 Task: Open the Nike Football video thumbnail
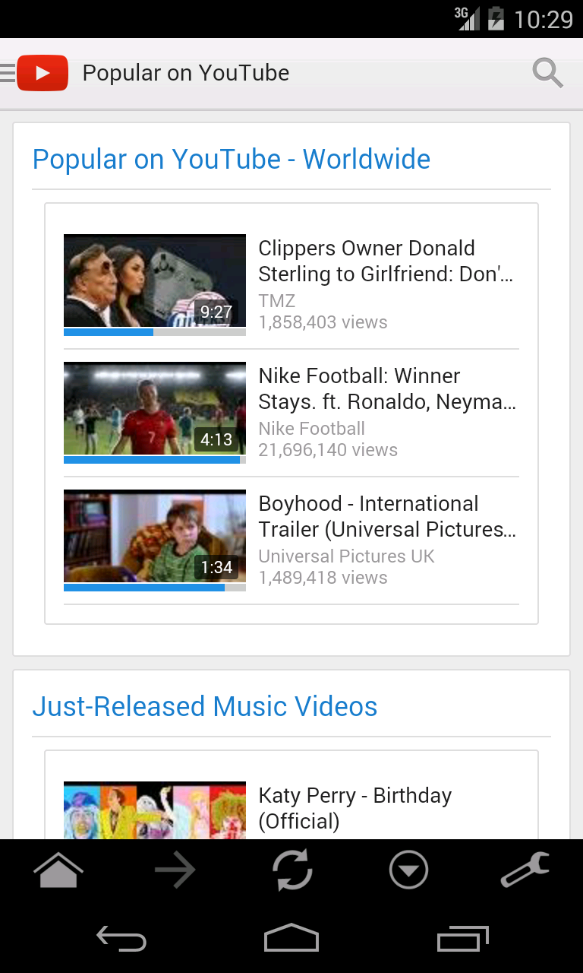[x=155, y=408]
